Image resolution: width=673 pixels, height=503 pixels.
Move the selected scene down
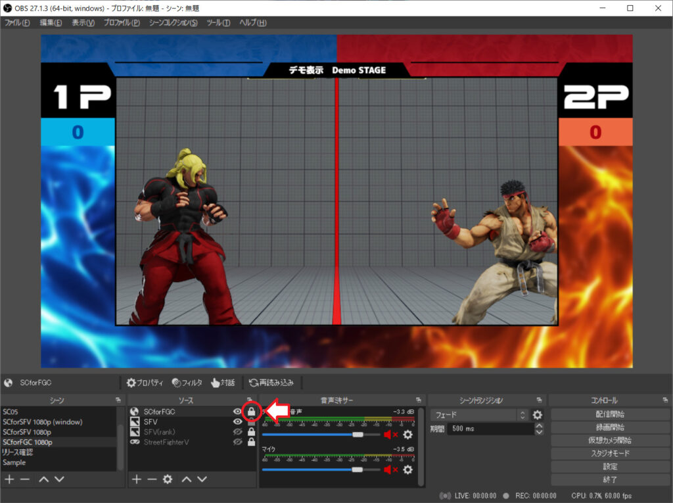click(x=59, y=479)
